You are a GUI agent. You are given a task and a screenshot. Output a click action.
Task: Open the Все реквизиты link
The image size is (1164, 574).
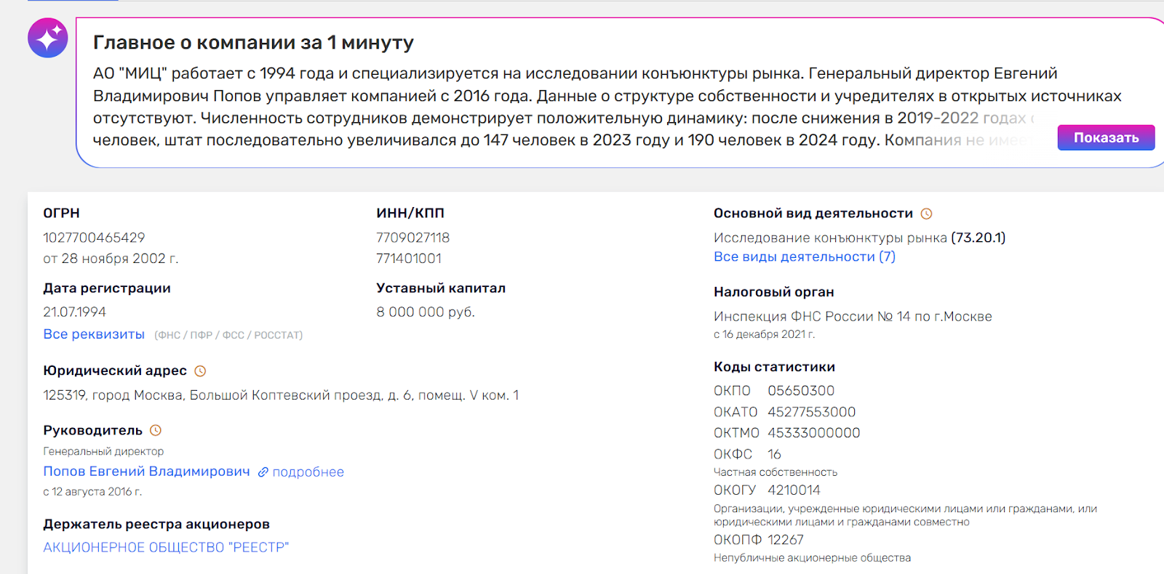tap(94, 334)
